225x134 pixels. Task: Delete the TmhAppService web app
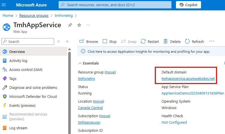click(172, 41)
